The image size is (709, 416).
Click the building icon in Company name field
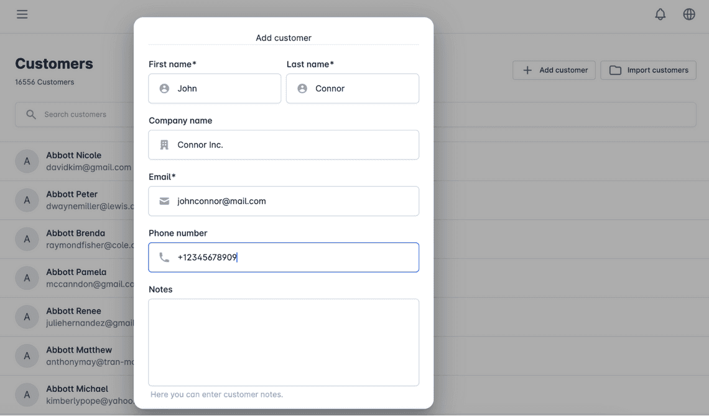pyautogui.click(x=165, y=145)
